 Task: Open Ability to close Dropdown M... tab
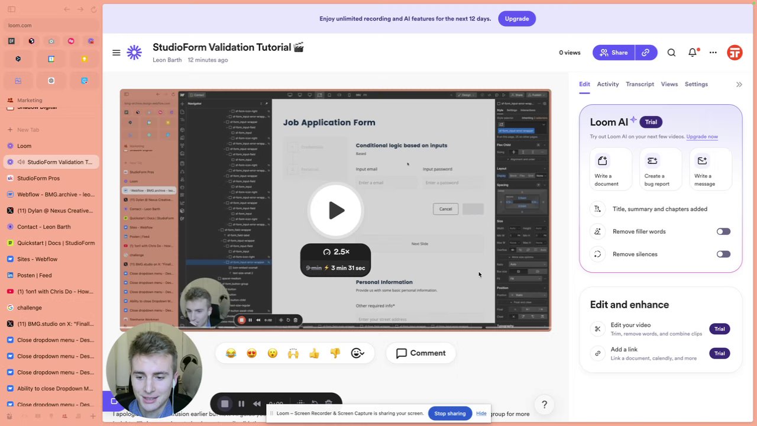click(51, 389)
